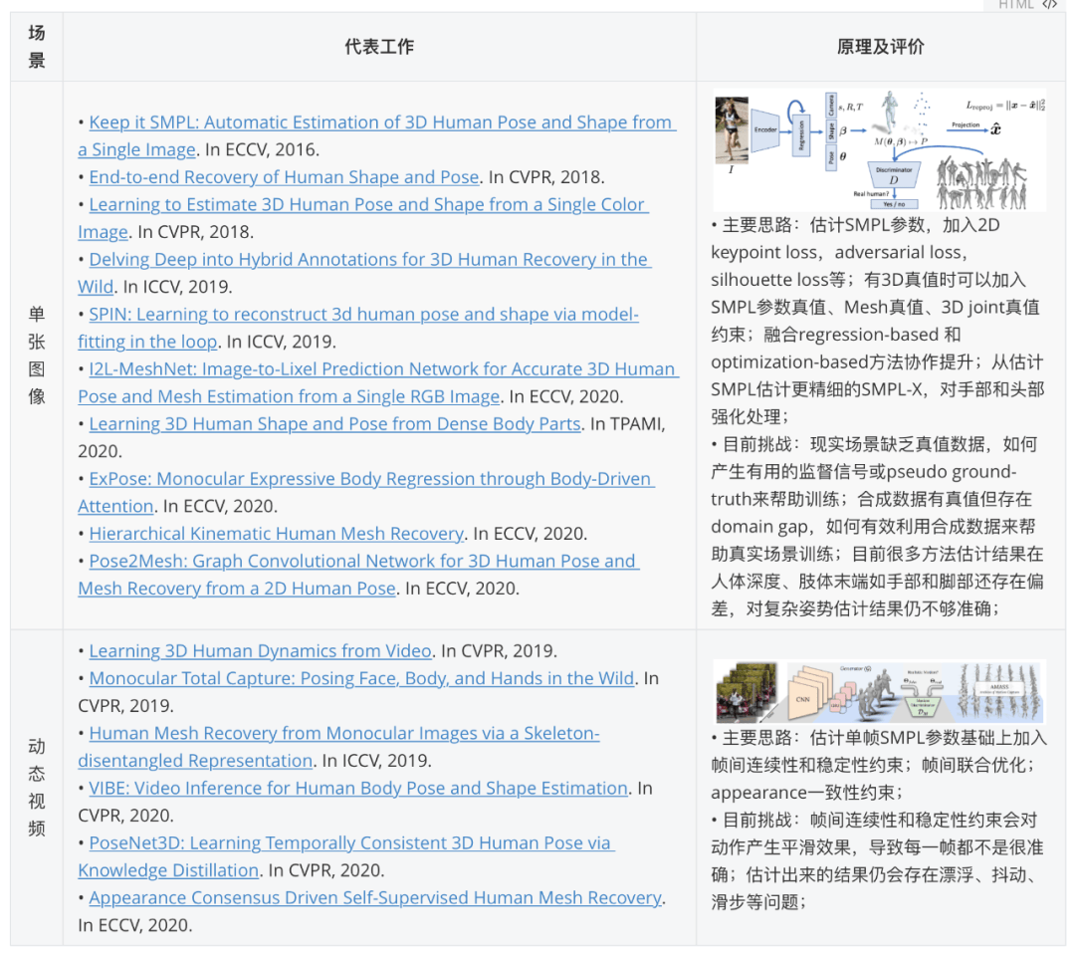Open 'Learning 3D Human Shape and Pose from Dense Body Parts'
Viewport: 1075px width, 955px height.
(x=334, y=424)
